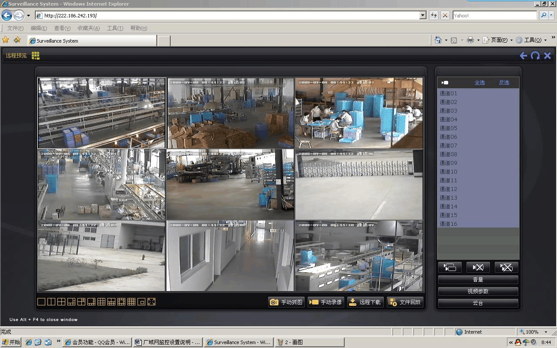Open 远程下载 remote download

(x=365, y=302)
